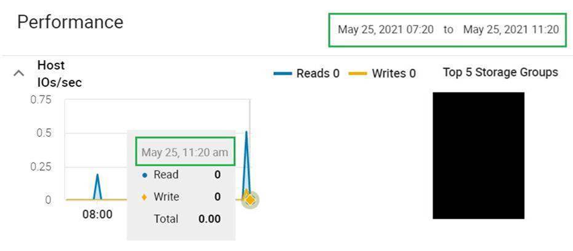Viewport: 573px width, 251px height.
Task: Select the Host IOs/sec chart title
Action: (x=59, y=74)
